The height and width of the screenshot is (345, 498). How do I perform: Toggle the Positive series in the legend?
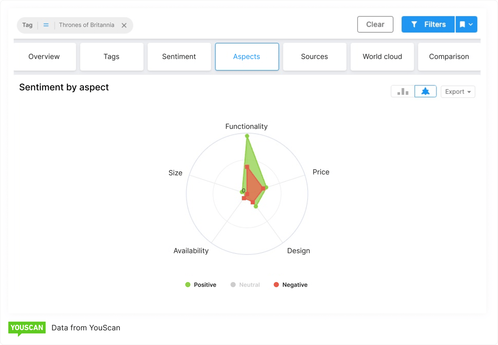(201, 284)
